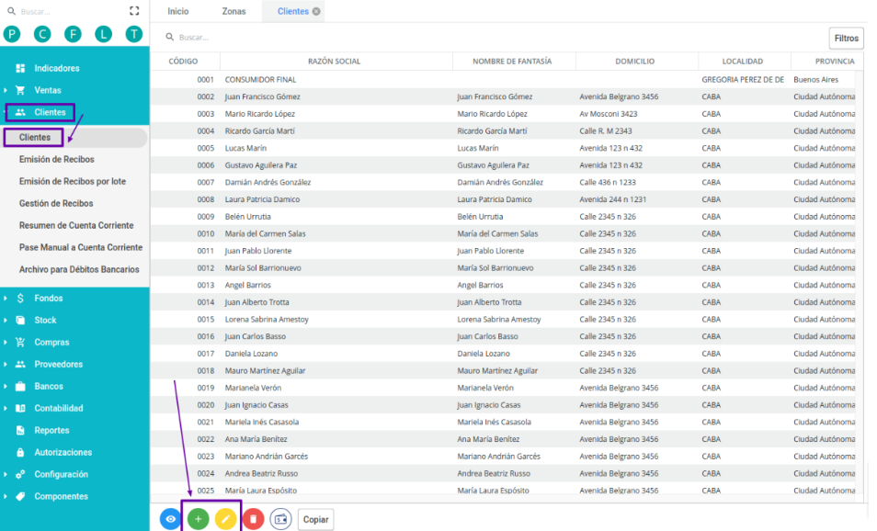Select client Juan Francisco Gómez razón social
The height and width of the screenshot is (531, 877).
262,96
